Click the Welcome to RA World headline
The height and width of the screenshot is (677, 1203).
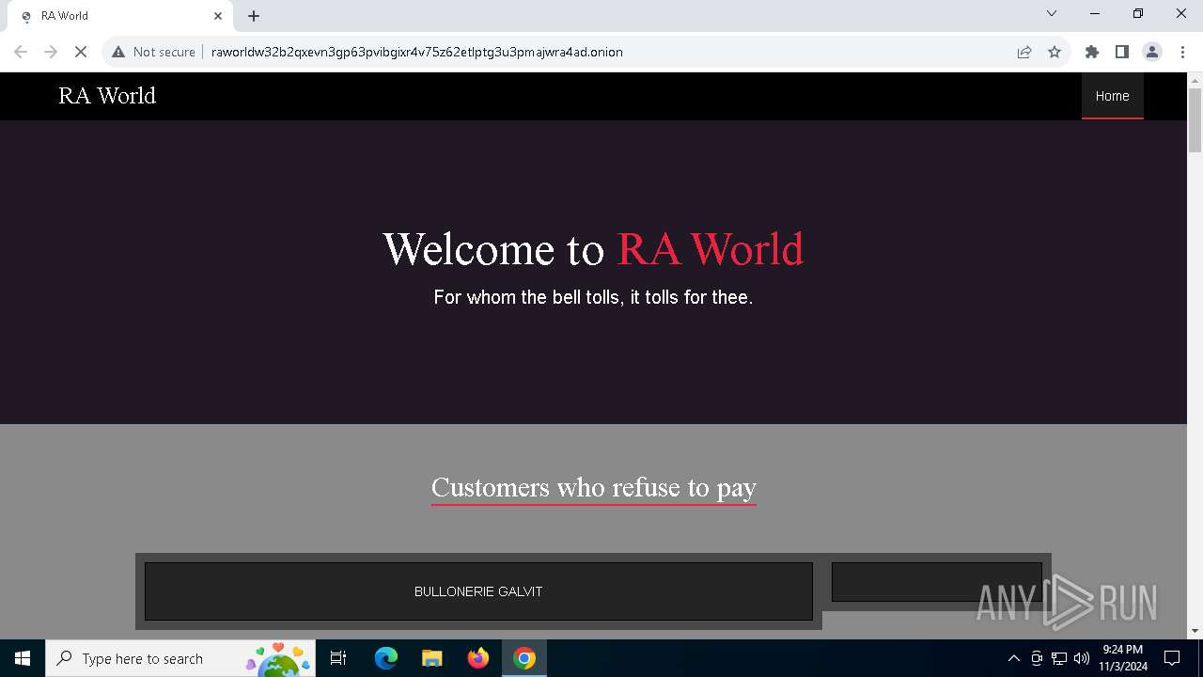click(x=593, y=249)
